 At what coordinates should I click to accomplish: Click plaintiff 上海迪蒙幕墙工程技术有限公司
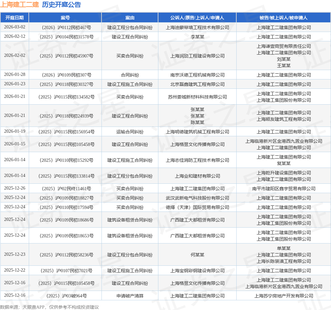point(198,27)
